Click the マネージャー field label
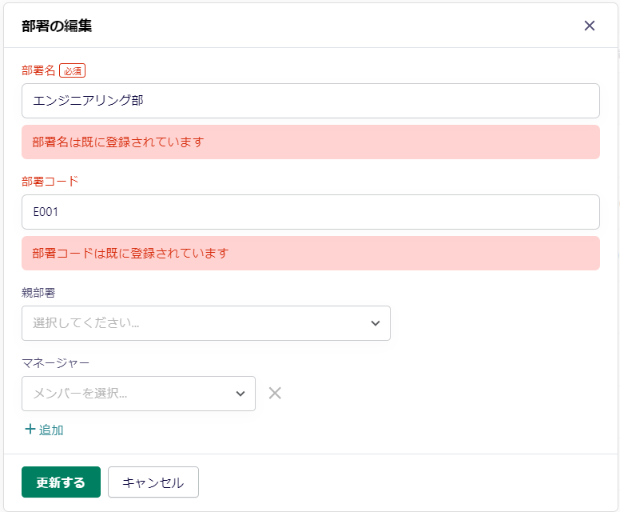 (55, 362)
